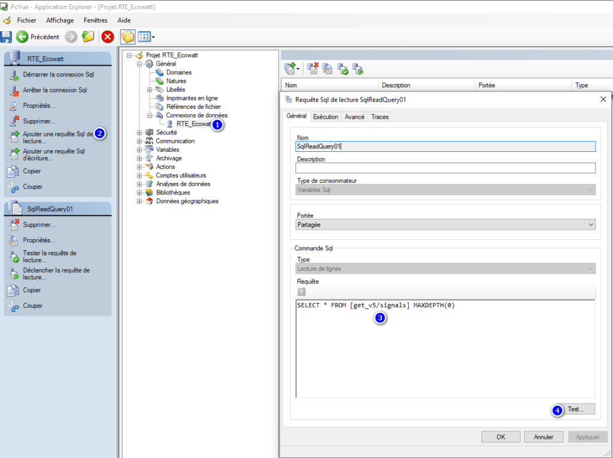Image resolution: width=613 pixels, height=458 pixels.
Task: Select the Natures tree item
Action: click(176, 81)
